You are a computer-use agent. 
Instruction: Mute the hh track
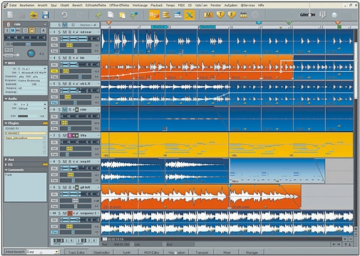[65, 58]
